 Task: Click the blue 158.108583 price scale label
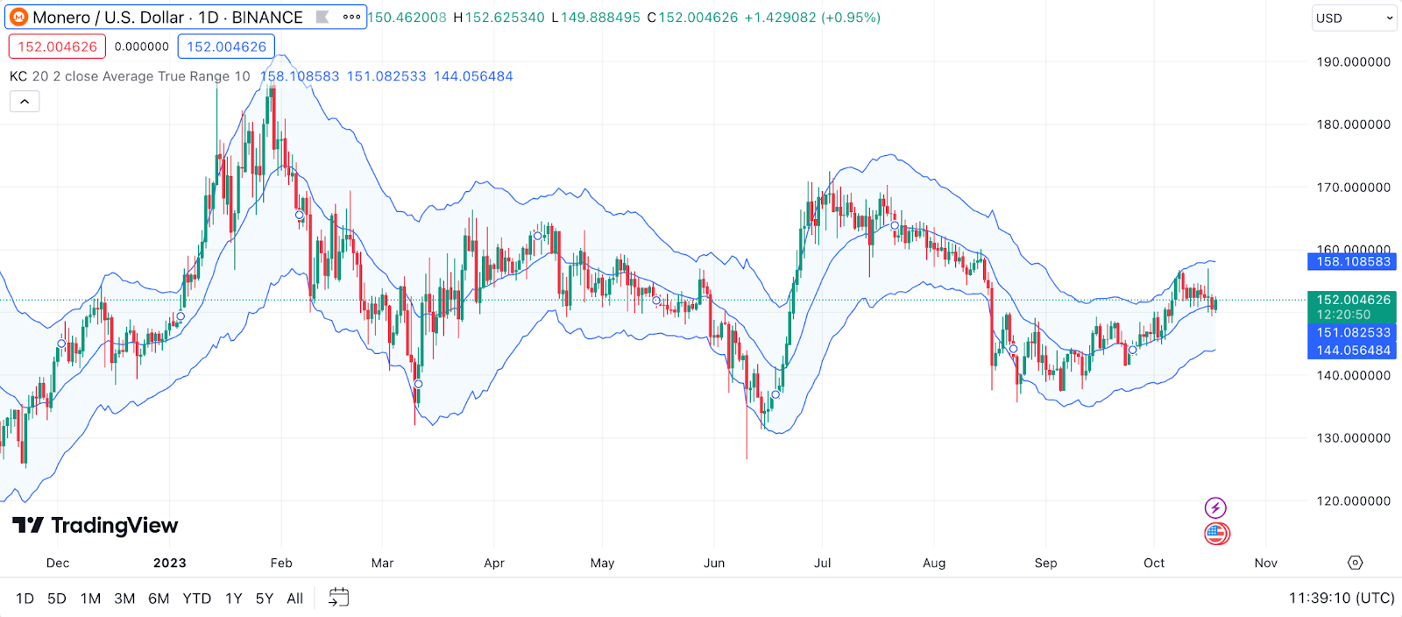pyautogui.click(x=1352, y=261)
